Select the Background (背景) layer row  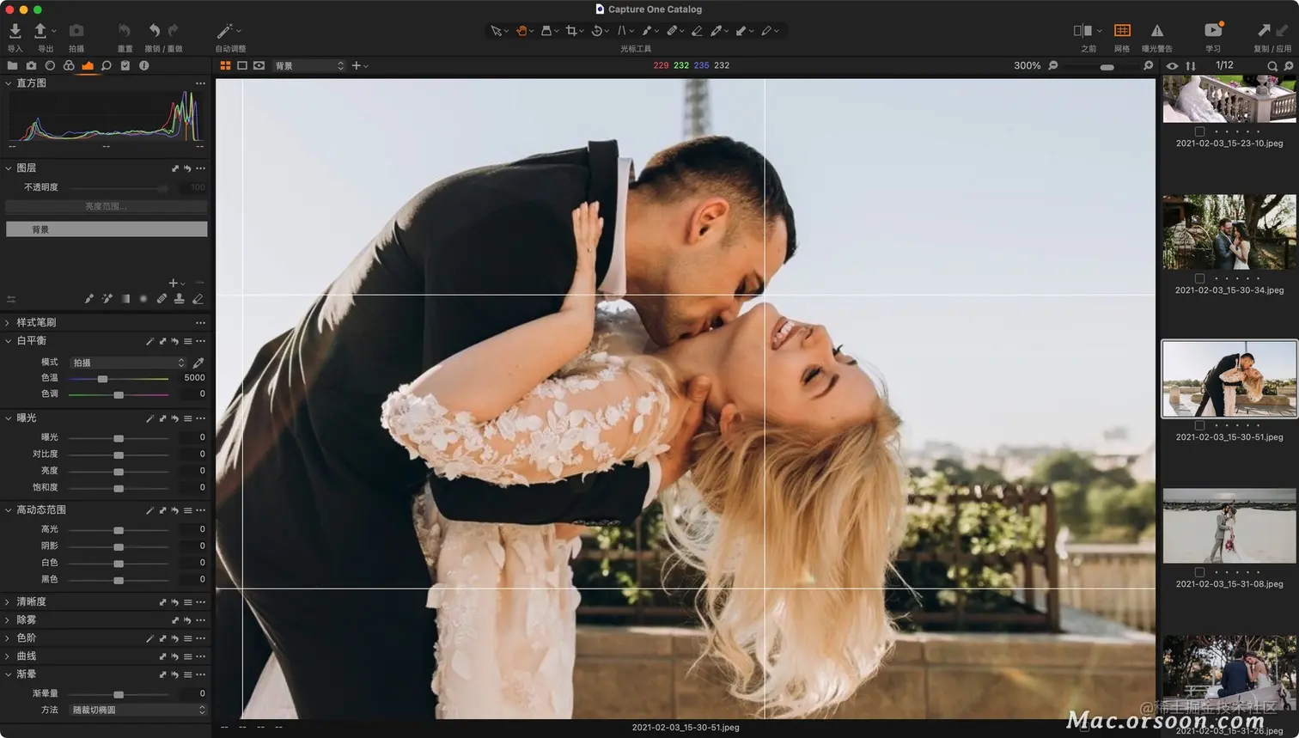tap(107, 229)
